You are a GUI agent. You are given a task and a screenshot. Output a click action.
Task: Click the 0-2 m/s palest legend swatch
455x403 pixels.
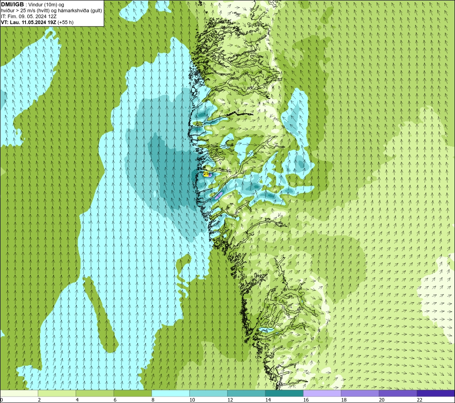tap(19, 393)
